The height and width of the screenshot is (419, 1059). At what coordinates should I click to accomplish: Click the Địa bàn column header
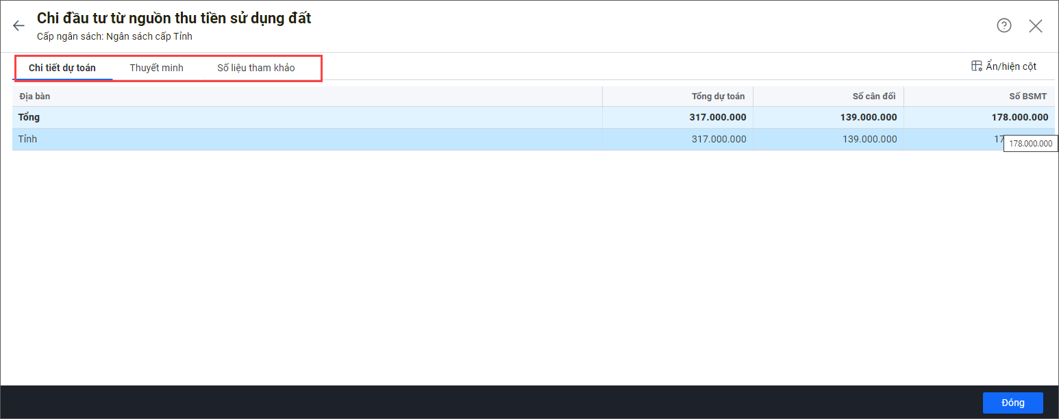click(34, 97)
